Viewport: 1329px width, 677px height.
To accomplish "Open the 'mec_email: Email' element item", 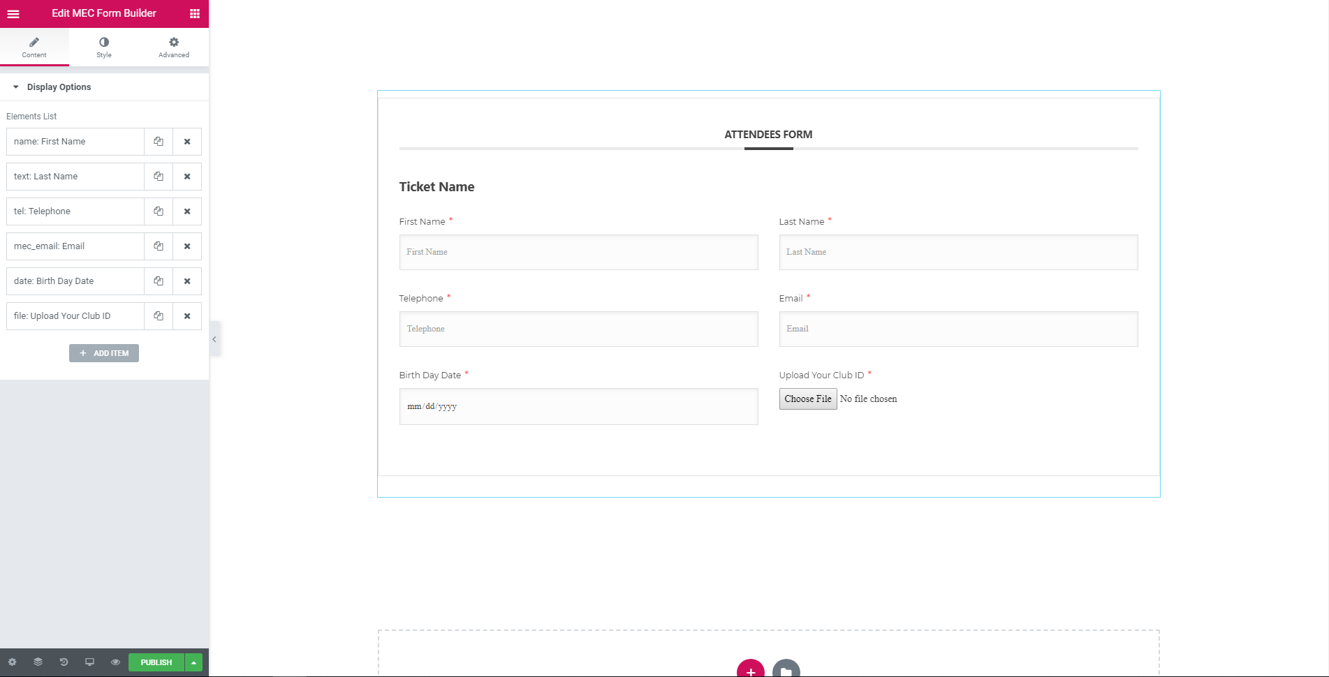I will pyautogui.click(x=75, y=246).
